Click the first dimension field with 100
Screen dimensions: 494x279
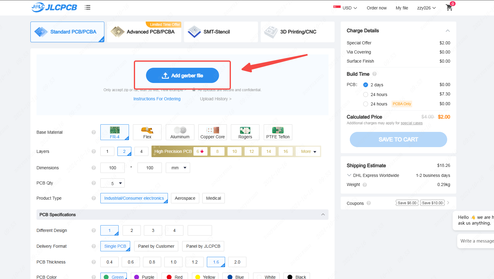(x=113, y=168)
